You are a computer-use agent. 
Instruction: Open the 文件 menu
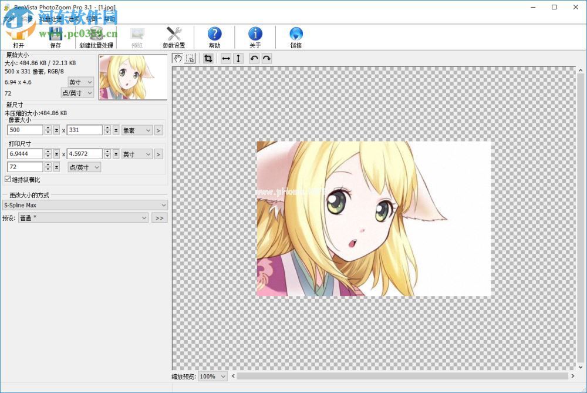pos(9,18)
